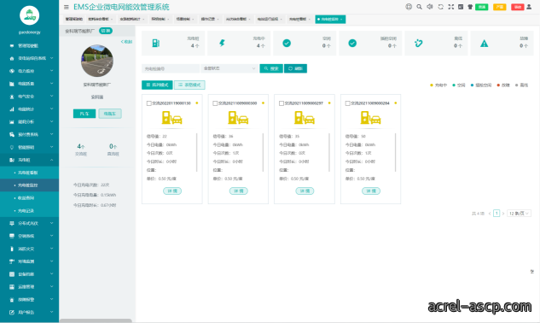Collapse the 充电桩 sidebar menu

[x=29, y=160]
